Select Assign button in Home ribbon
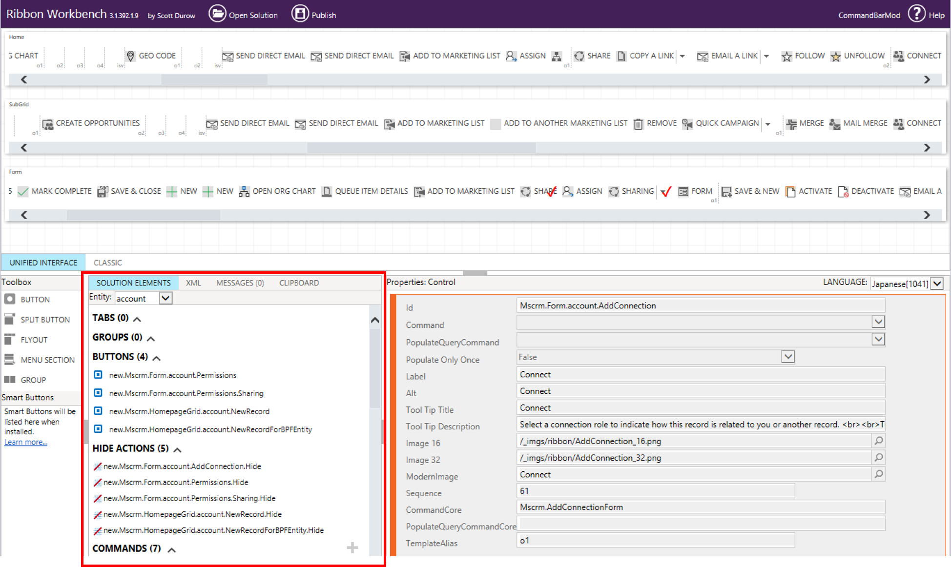Screen dimensions: 951x567 tap(526, 56)
